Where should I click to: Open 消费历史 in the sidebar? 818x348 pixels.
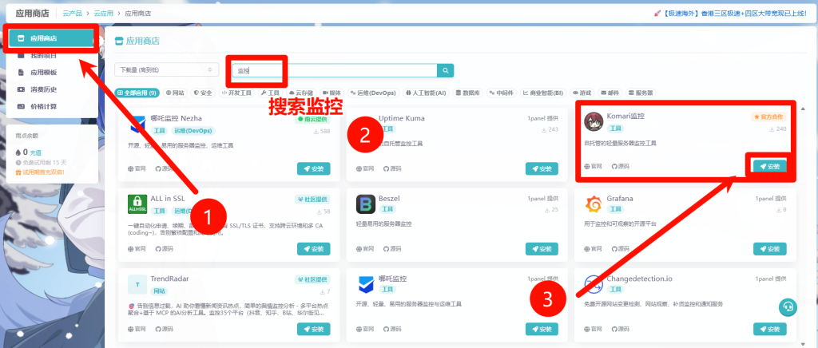point(43,89)
